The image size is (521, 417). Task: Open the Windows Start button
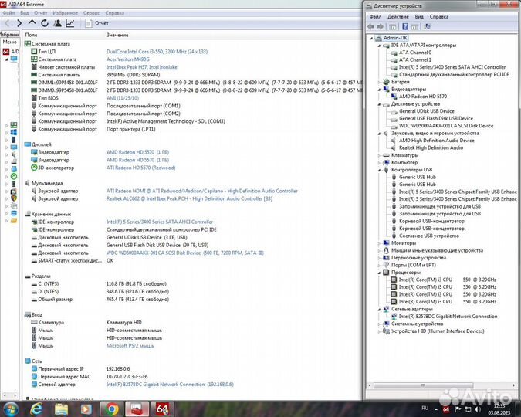pyautogui.click(x=9, y=409)
